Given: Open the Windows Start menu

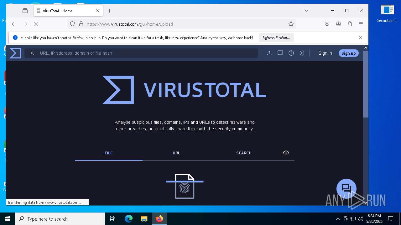Looking at the screenshot, I should (8, 219).
